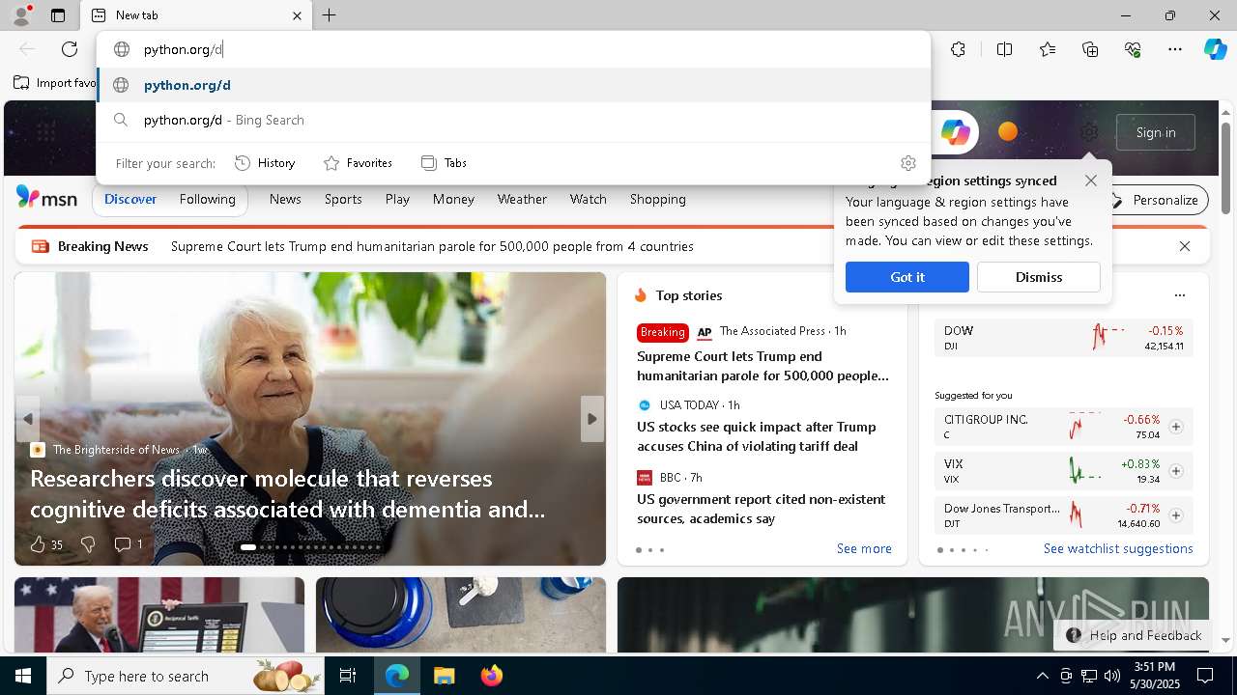The width and height of the screenshot is (1237, 695).
Task: Open the profile avatar icon
Action: pos(21,15)
